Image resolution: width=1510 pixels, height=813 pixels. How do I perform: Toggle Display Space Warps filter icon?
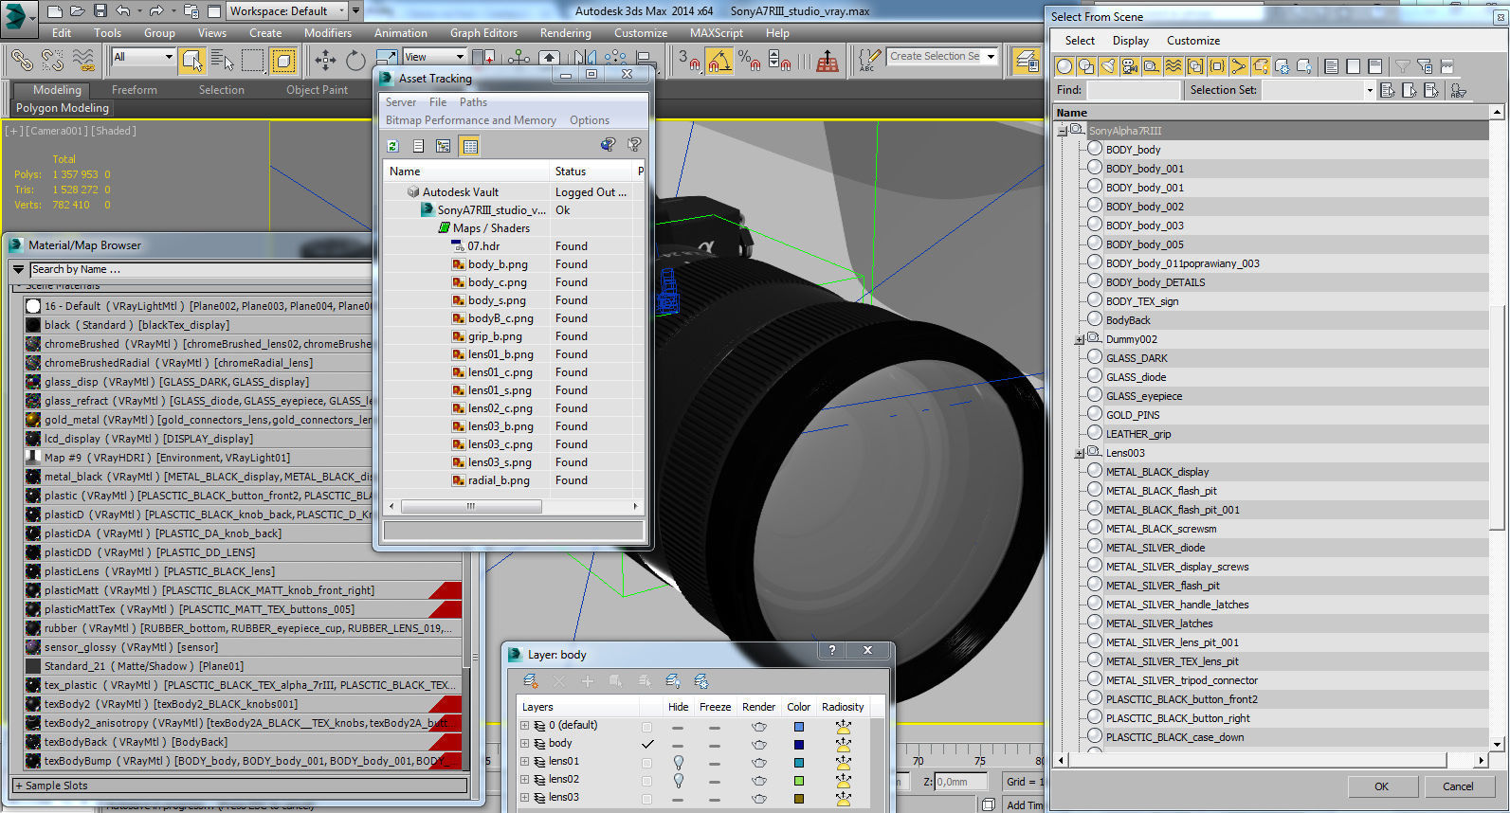(1173, 66)
